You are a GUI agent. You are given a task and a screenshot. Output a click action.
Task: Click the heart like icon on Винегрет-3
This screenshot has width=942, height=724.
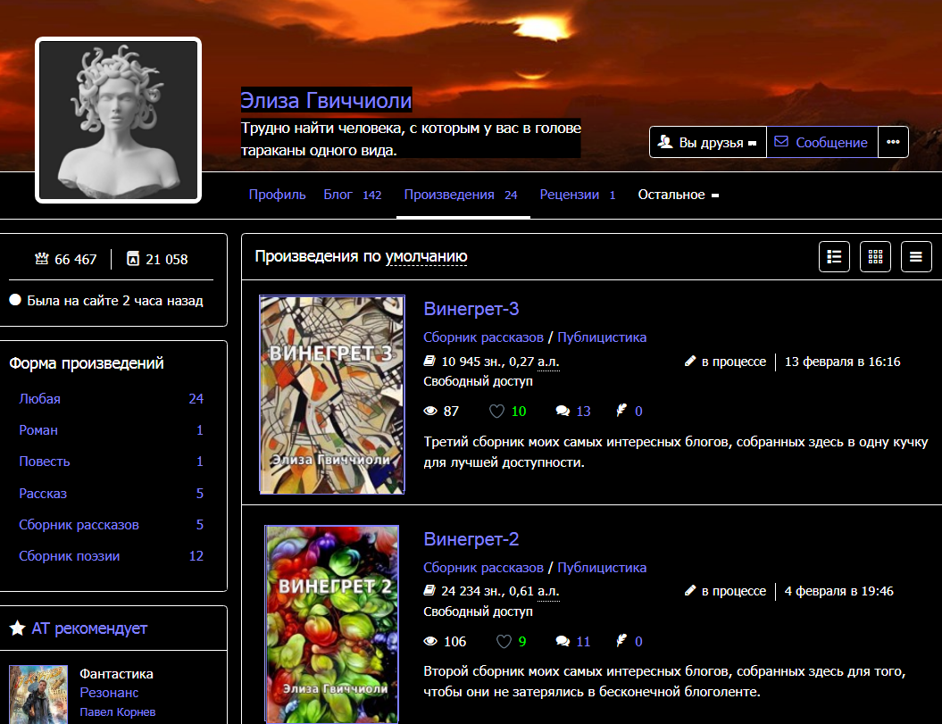pyautogui.click(x=496, y=411)
